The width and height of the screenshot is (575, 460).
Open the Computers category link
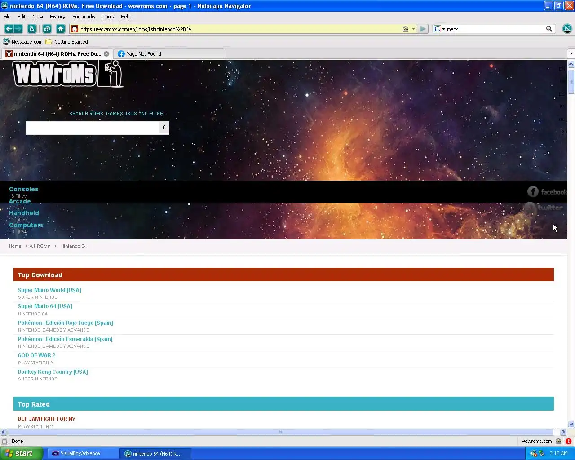pos(26,225)
